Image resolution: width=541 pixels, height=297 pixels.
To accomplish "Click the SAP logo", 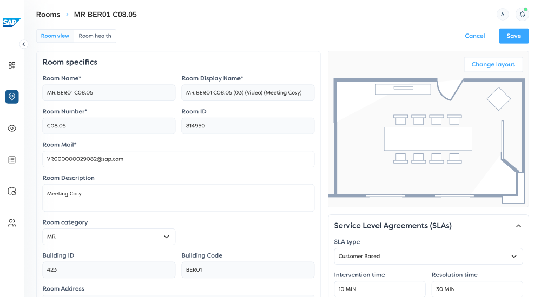I will (x=12, y=22).
